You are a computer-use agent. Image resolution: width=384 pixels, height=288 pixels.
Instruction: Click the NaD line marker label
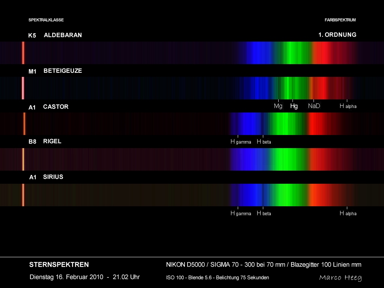[314, 106]
